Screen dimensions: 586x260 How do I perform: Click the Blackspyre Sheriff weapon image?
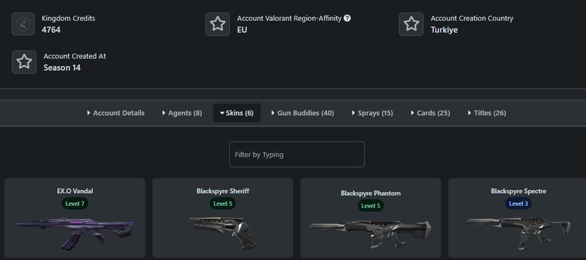223,233
